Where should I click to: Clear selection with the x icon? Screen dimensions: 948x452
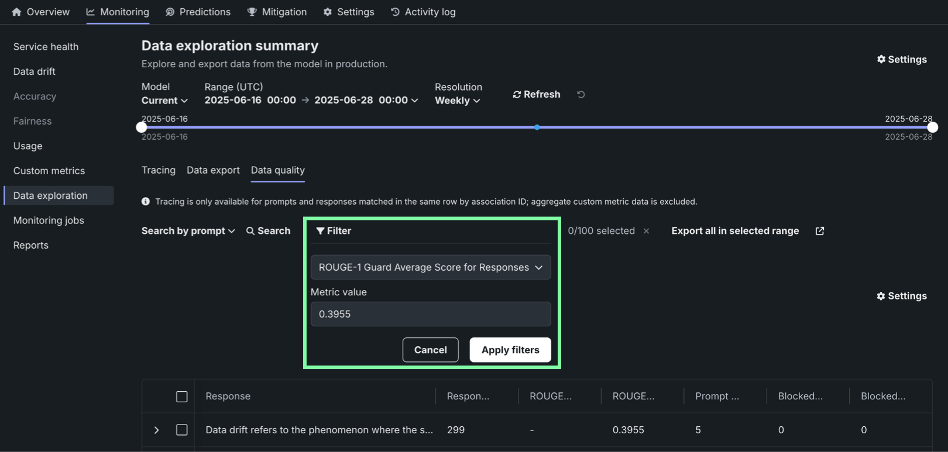(x=646, y=231)
